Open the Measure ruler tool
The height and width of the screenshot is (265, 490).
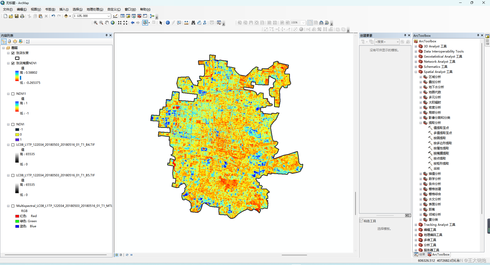coord(186,23)
